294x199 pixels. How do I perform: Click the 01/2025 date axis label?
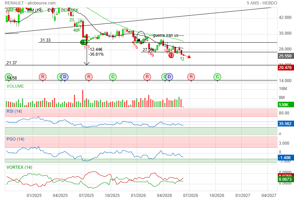click(34, 196)
